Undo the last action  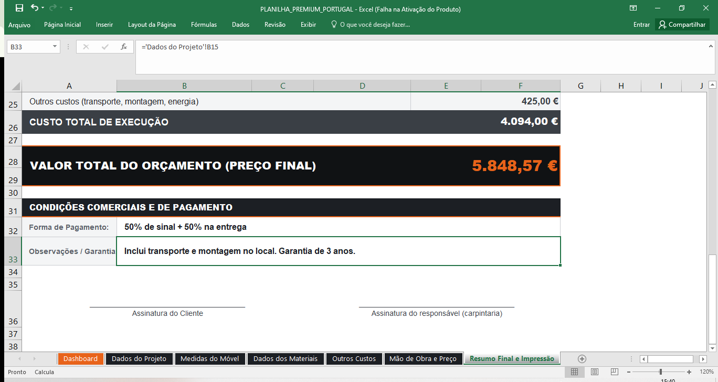[34, 8]
